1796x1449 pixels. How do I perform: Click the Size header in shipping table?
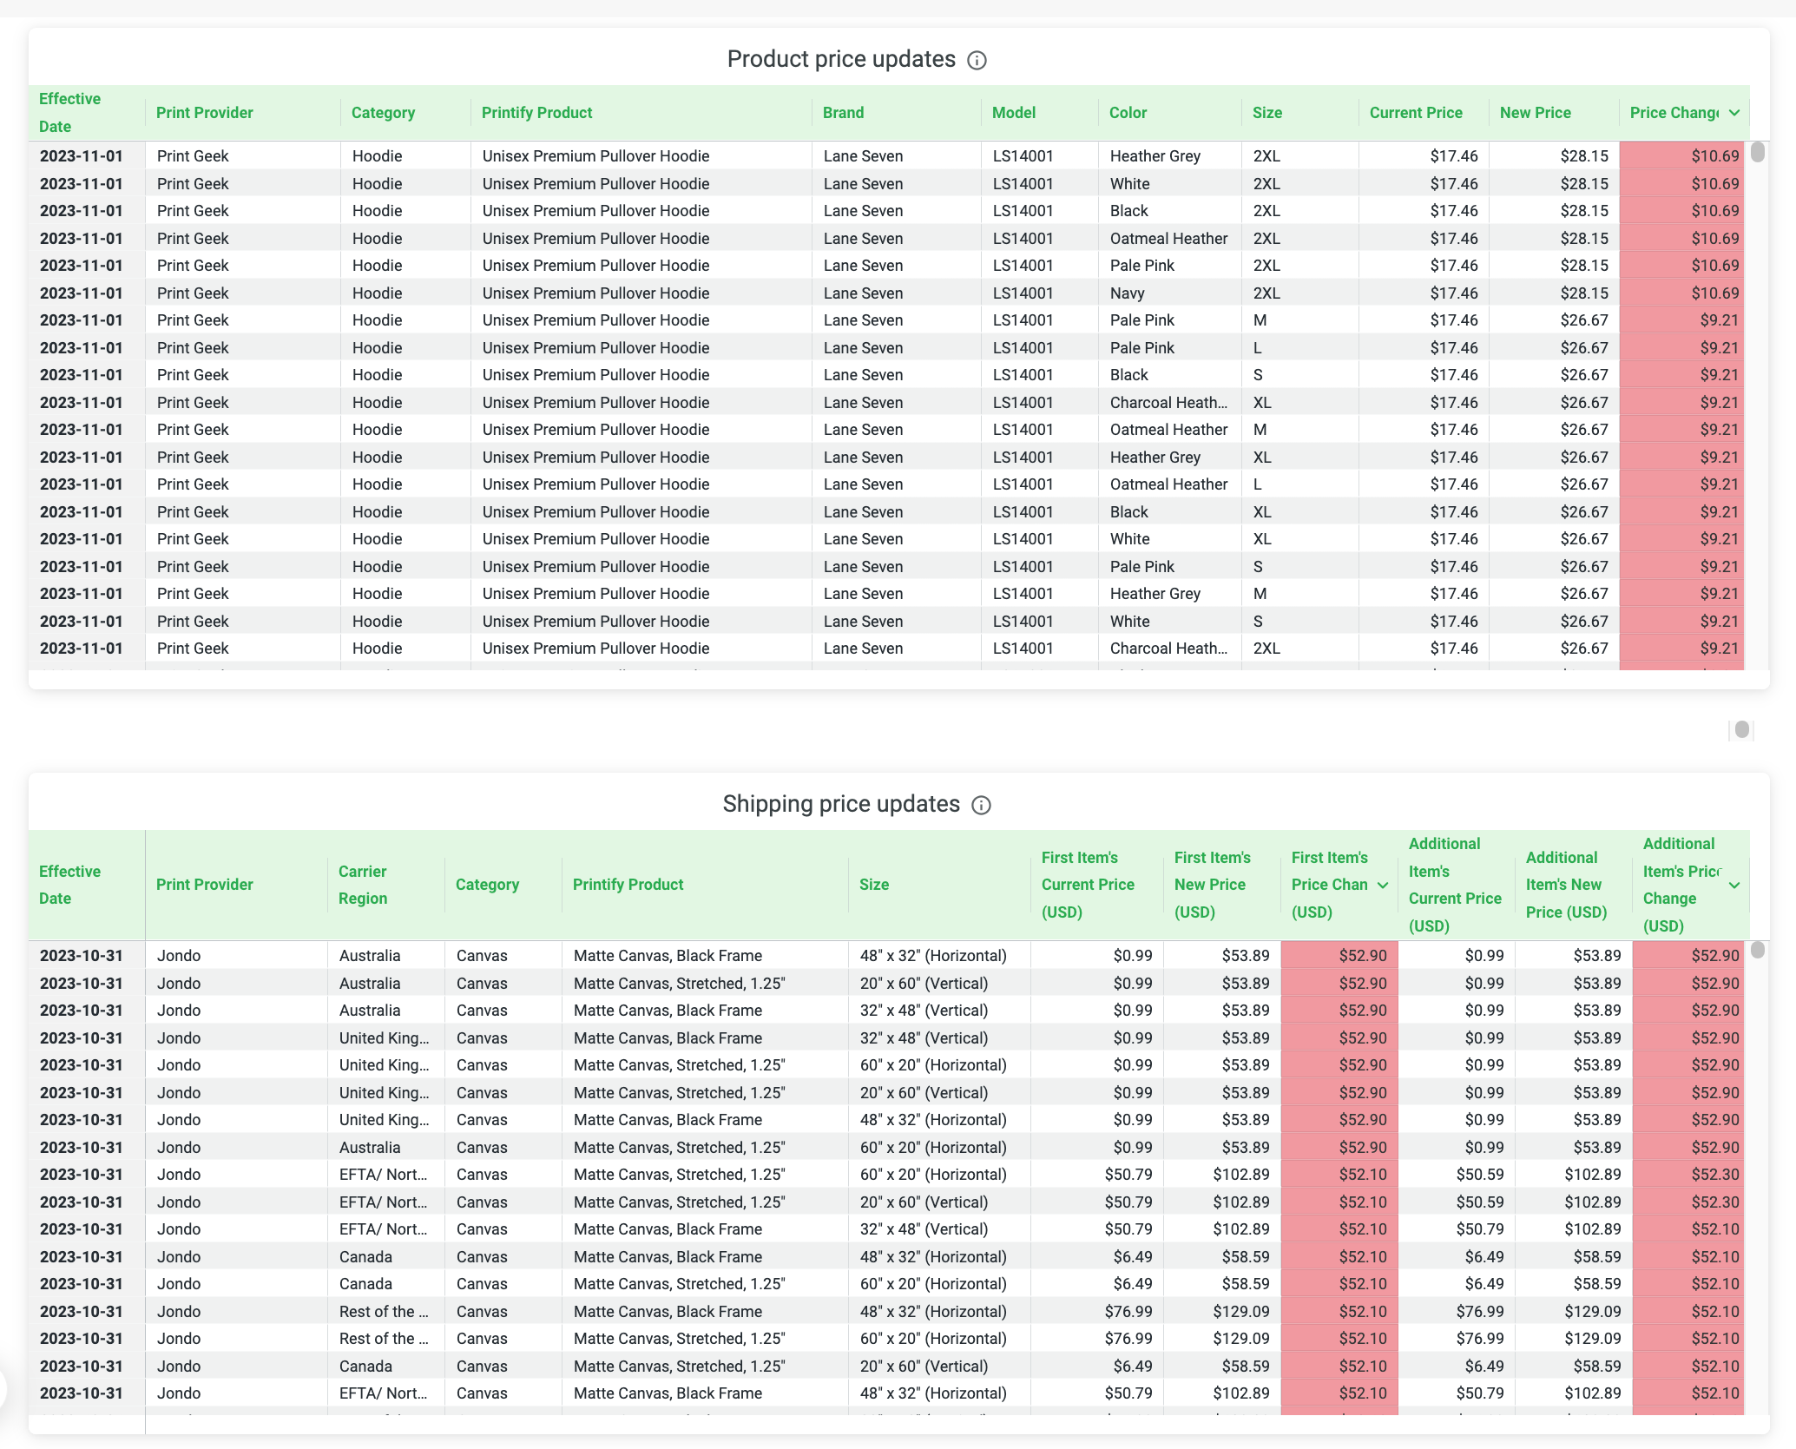click(x=873, y=885)
